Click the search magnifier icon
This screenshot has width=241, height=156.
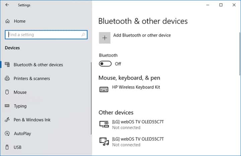[x=83, y=34]
